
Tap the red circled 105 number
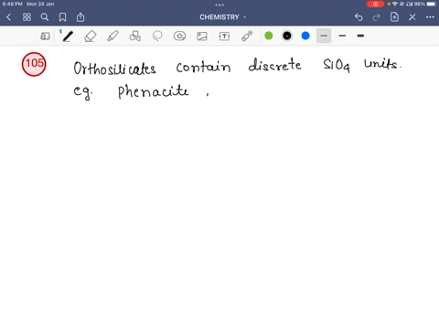click(x=34, y=64)
